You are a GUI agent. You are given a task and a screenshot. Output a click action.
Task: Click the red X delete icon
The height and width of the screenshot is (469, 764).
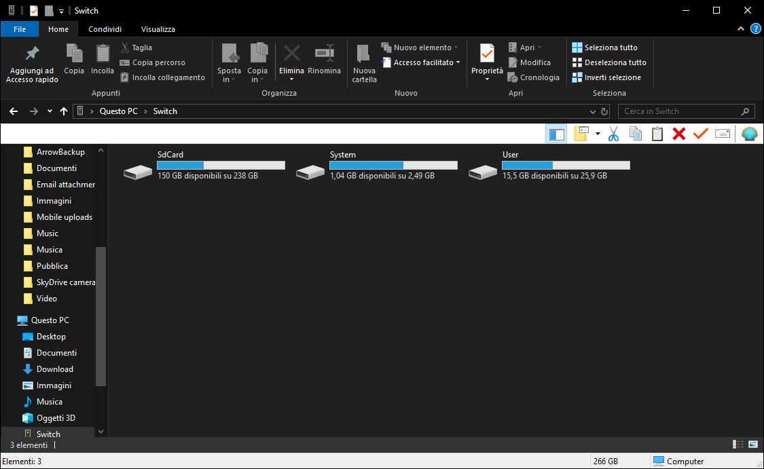pyautogui.click(x=678, y=134)
